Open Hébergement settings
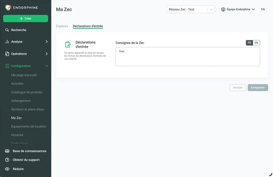This screenshot has height=177, width=273. click(21, 101)
